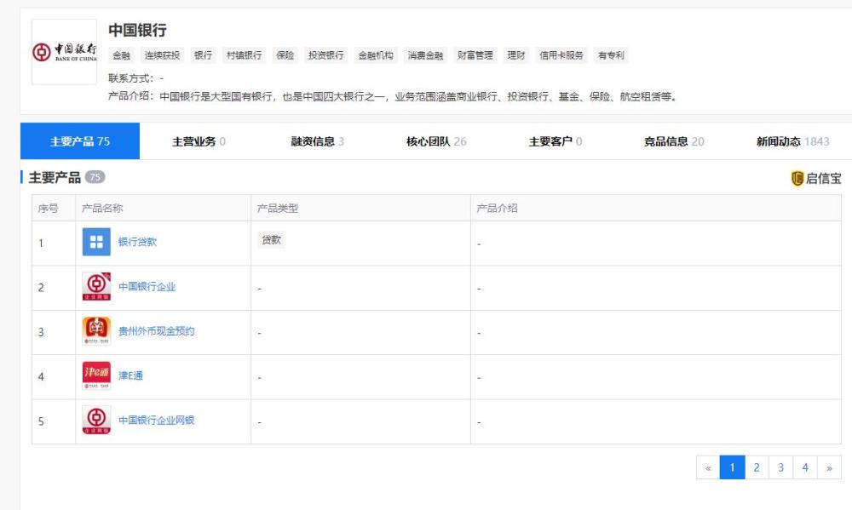
Task: Open the 贵州外币现金预约 product link
Action: click(157, 330)
